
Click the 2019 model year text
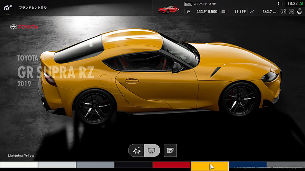[x=24, y=84]
